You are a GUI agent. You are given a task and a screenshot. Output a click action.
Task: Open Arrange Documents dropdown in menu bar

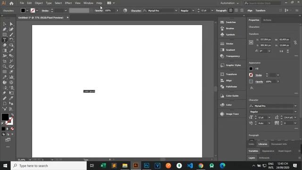tap(111, 3)
